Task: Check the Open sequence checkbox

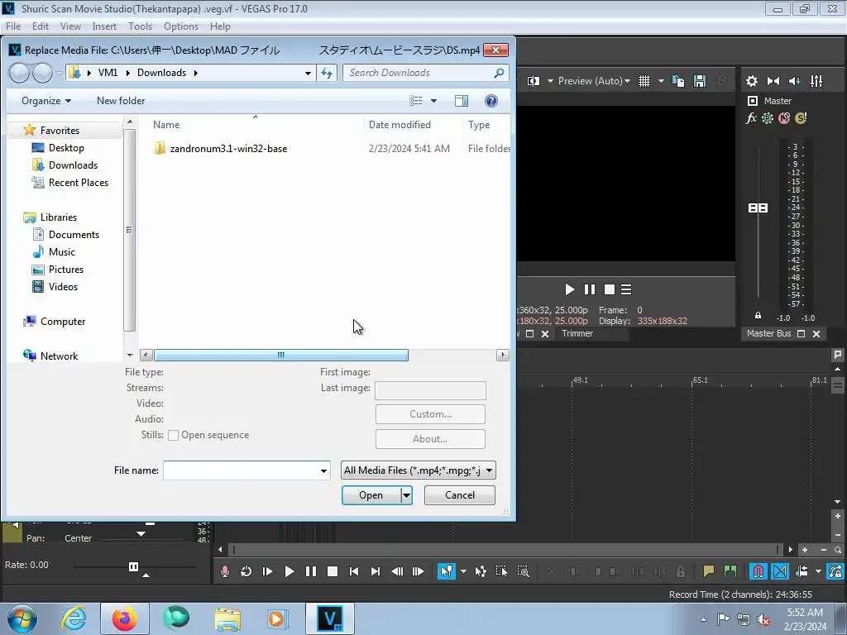Action: [x=173, y=435]
